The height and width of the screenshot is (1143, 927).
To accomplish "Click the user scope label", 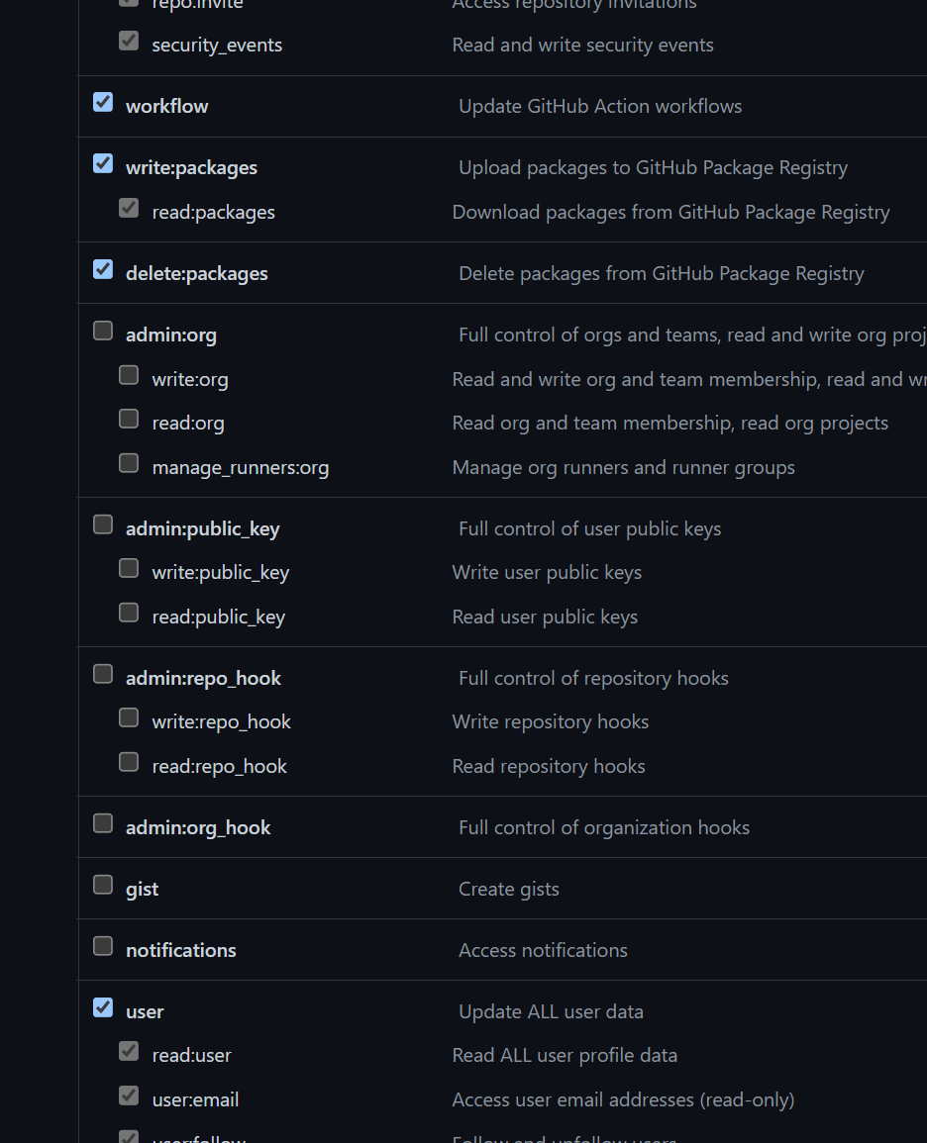I will (145, 1012).
